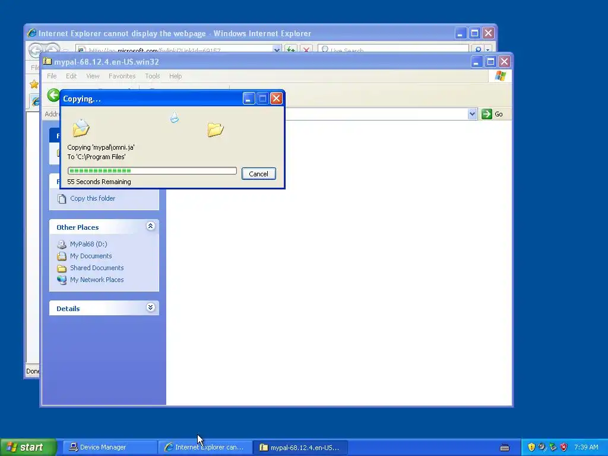Click the yellow security shield tray icon
Viewport: 608px width, 456px height.
[x=531, y=447]
